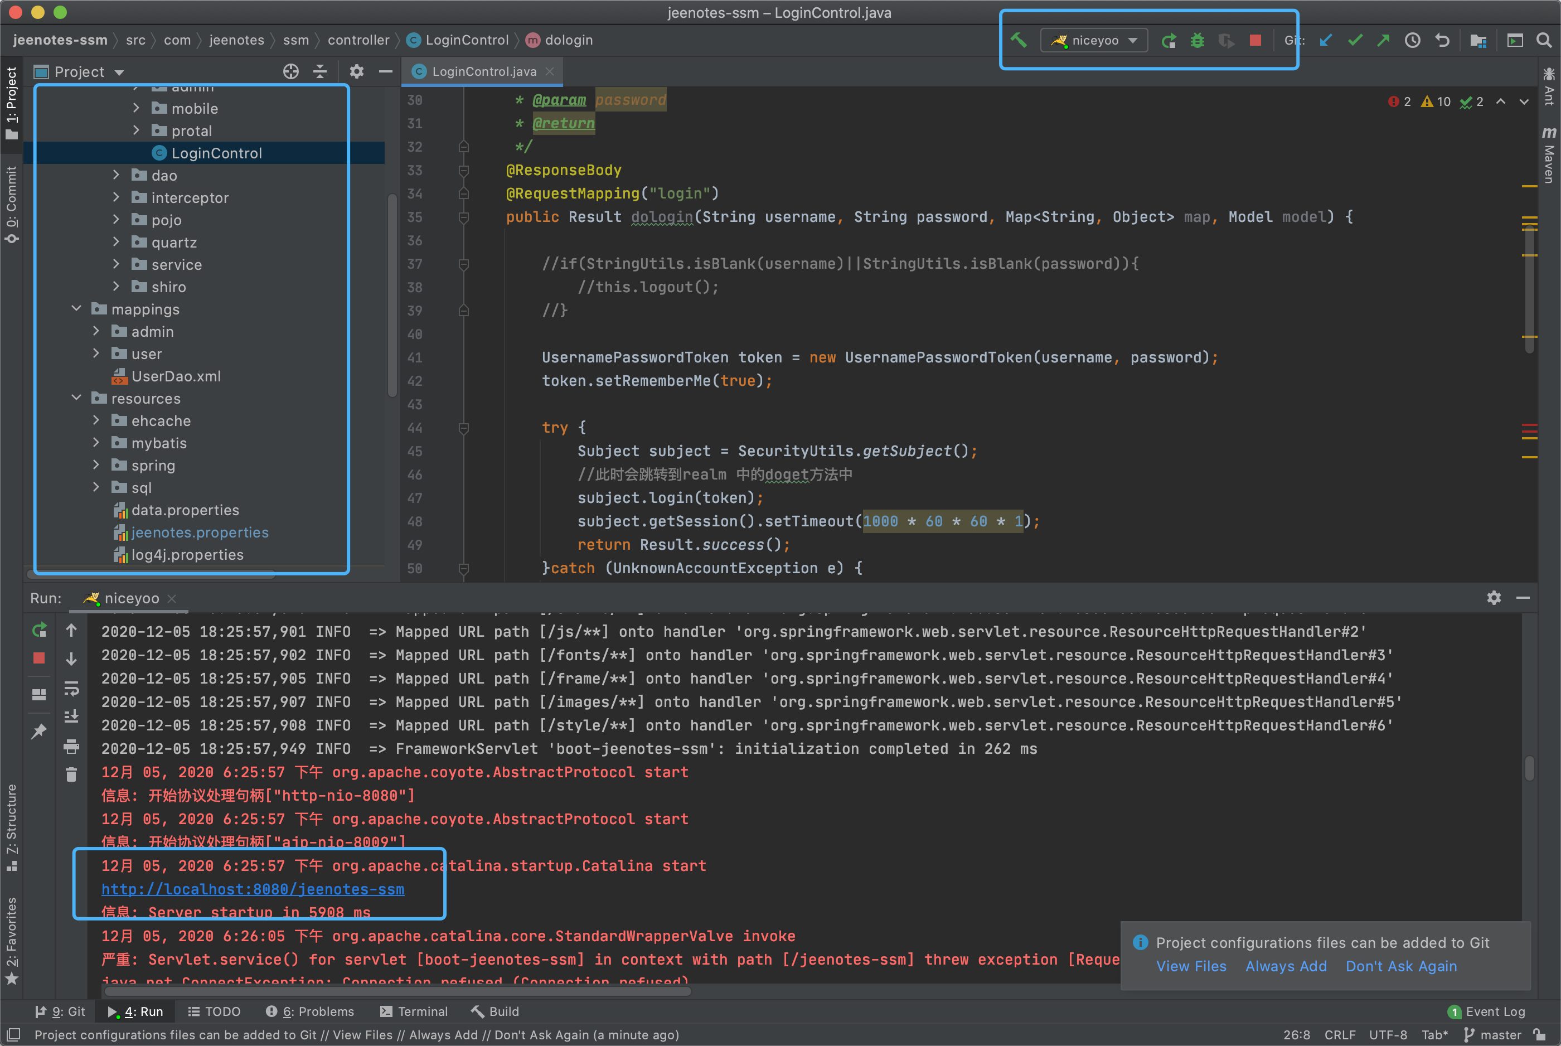Open jeenotes.properties configuration file
The height and width of the screenshot is (1046, 1561).
[x=198, y=531]
